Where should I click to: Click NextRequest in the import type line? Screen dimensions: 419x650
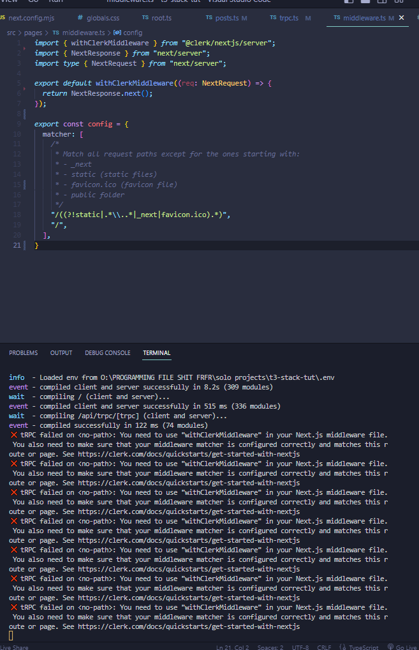114,63
